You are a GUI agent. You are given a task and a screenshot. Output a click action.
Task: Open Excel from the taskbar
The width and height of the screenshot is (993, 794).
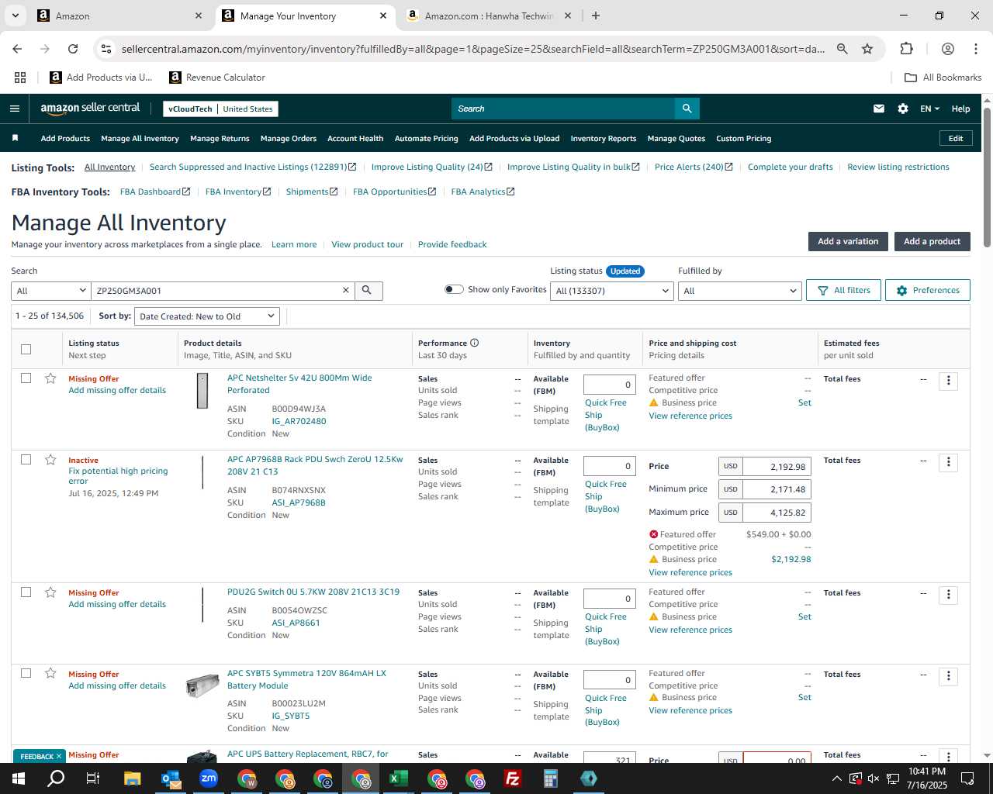pyautogui.click(x=399, y=778)
